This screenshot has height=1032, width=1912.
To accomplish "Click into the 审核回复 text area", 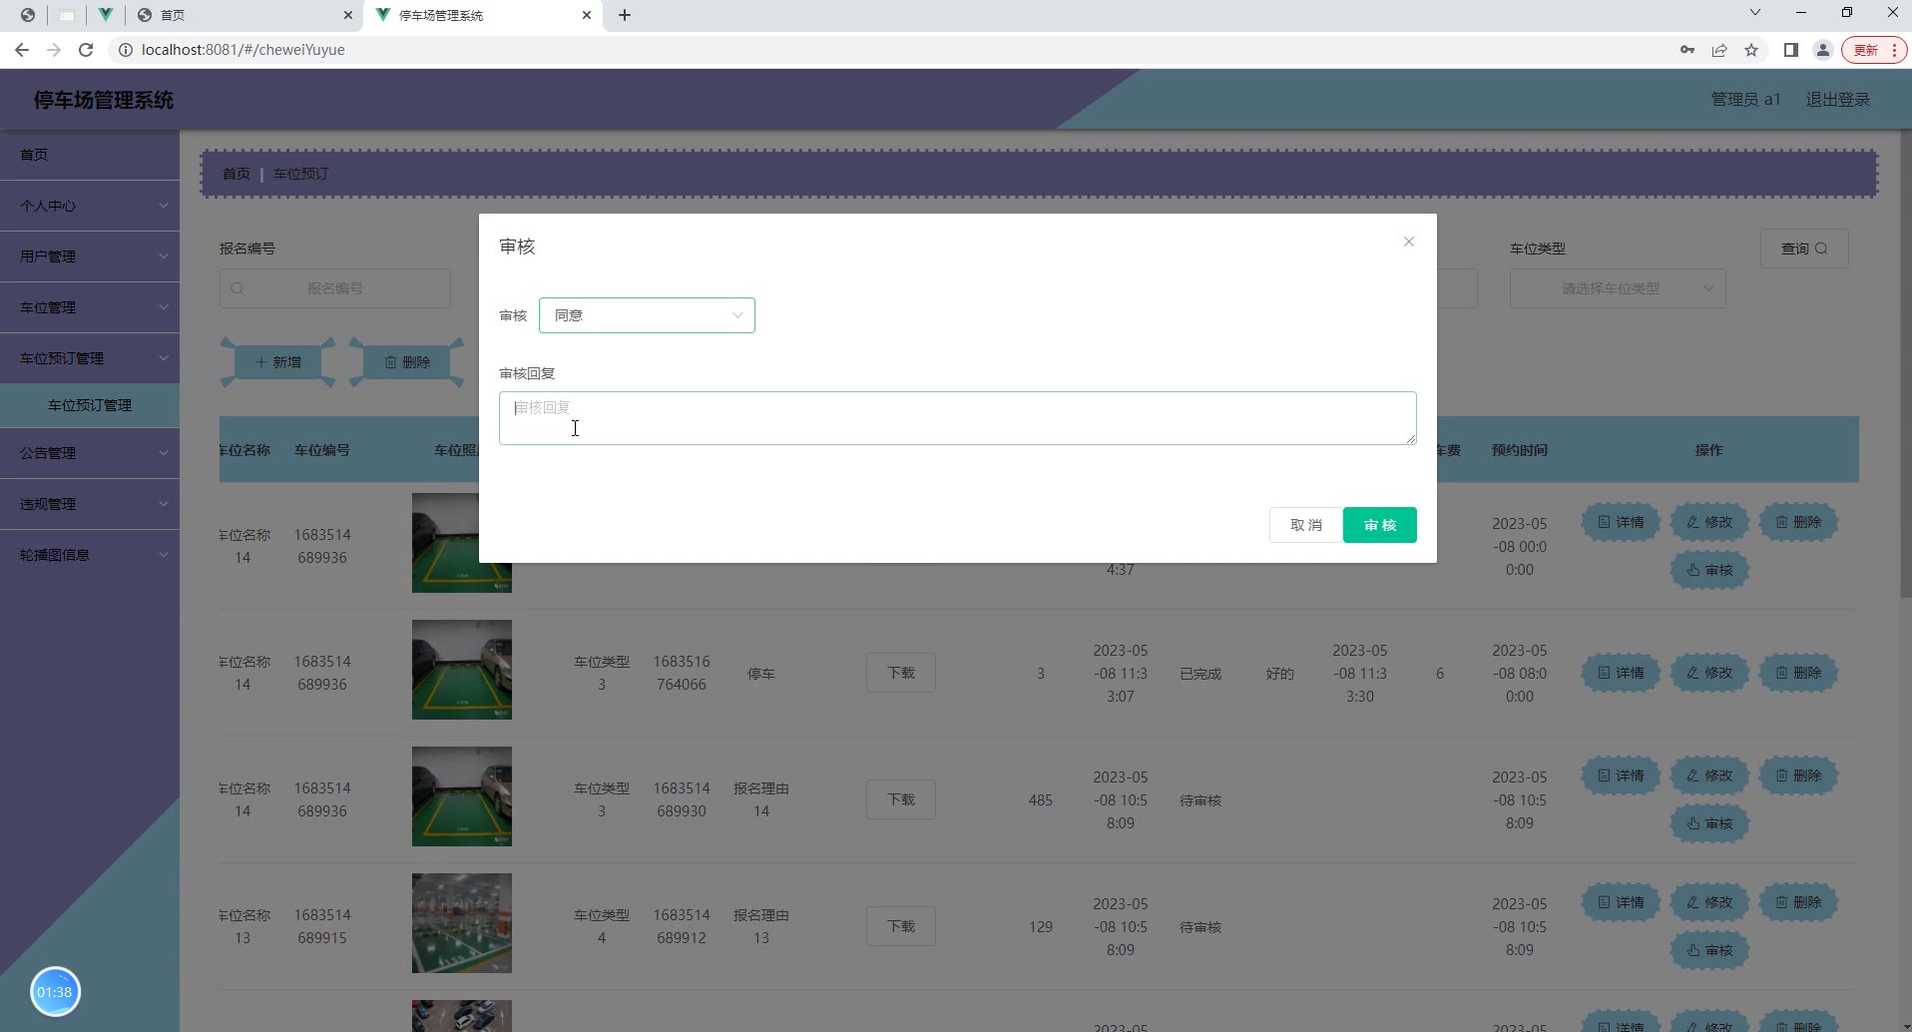I will [x=957, y=418].
